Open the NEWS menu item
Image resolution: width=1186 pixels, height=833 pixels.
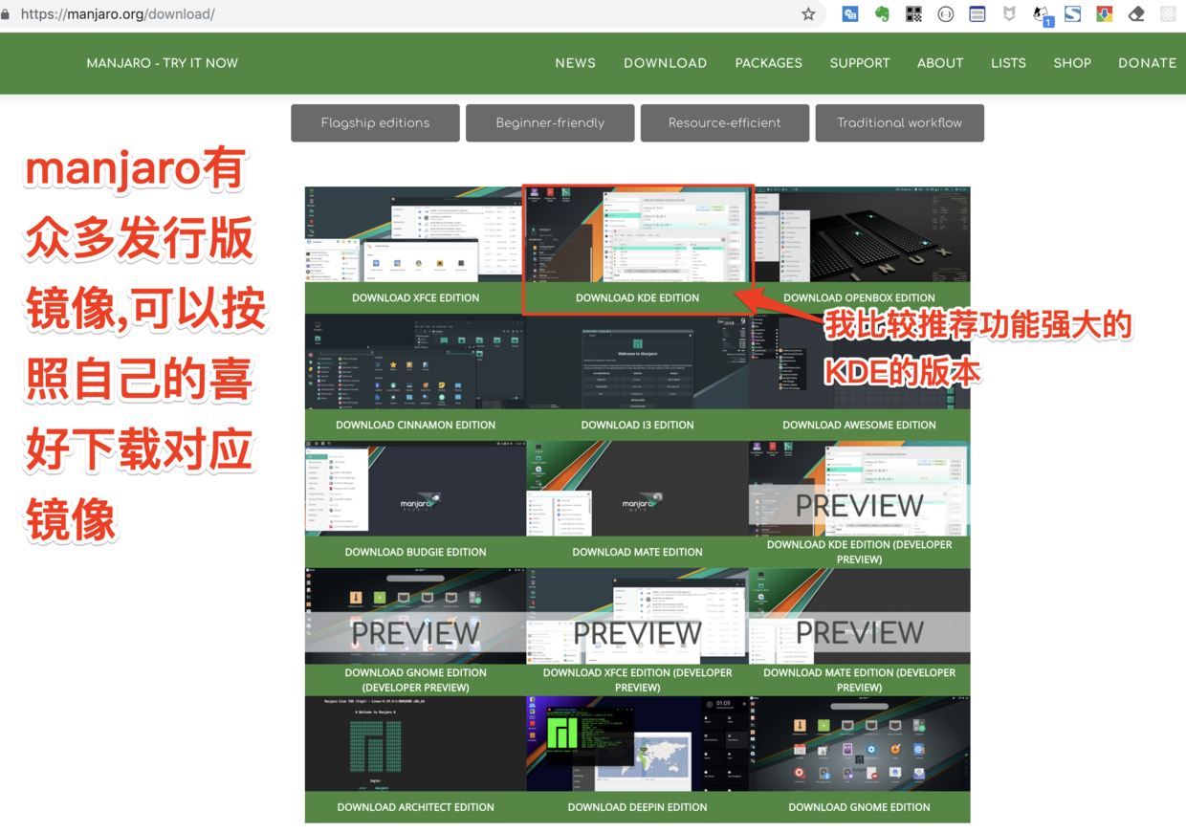[575, 63]
